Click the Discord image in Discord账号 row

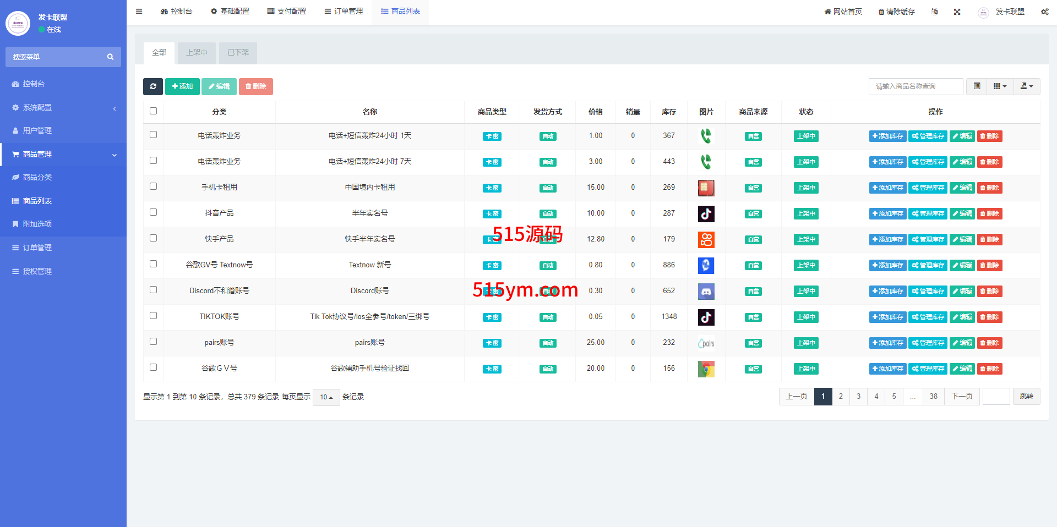[706, 291]
